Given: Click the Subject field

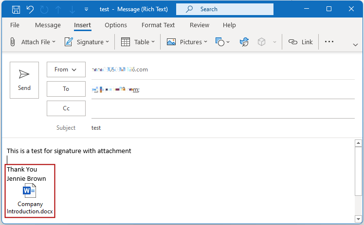Looking at the screenshot, I should pos(219,128).
